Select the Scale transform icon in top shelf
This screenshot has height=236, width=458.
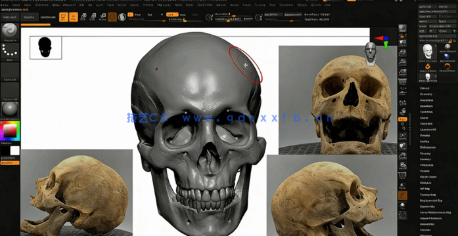(x=93, y=17)
